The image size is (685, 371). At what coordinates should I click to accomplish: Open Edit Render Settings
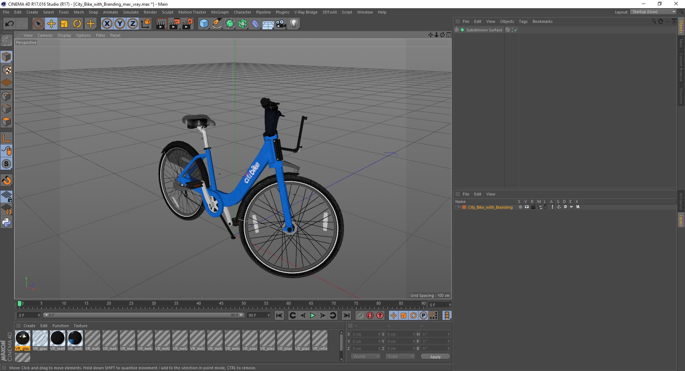[x=188, y=24]
